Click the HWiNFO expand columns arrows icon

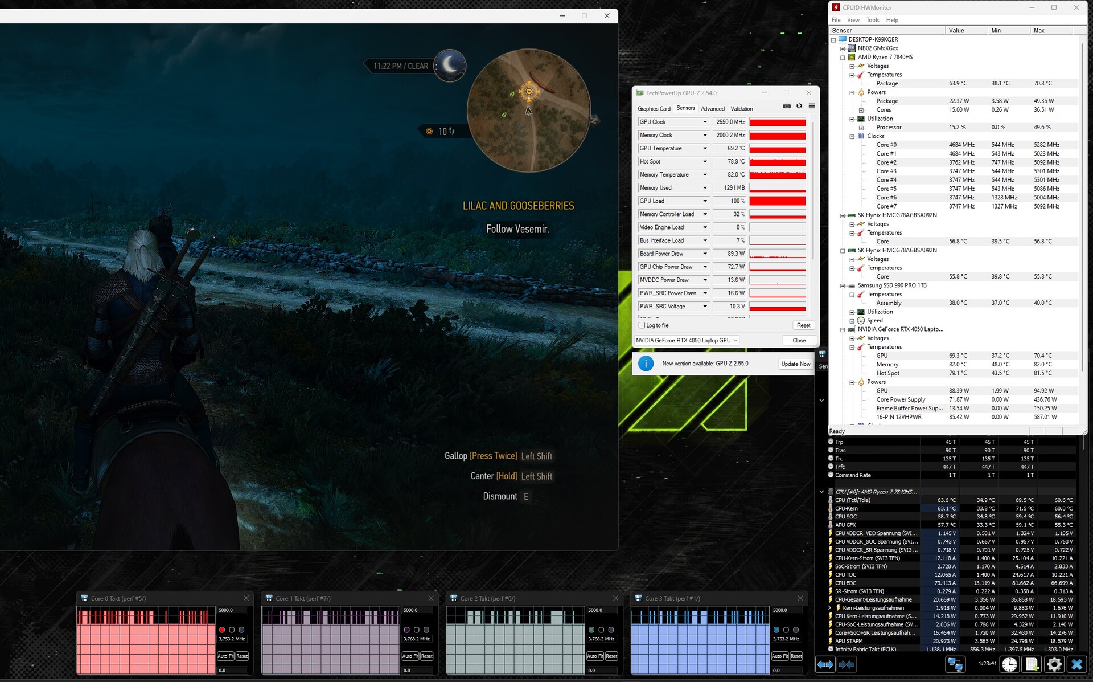(x=825, y=664)
